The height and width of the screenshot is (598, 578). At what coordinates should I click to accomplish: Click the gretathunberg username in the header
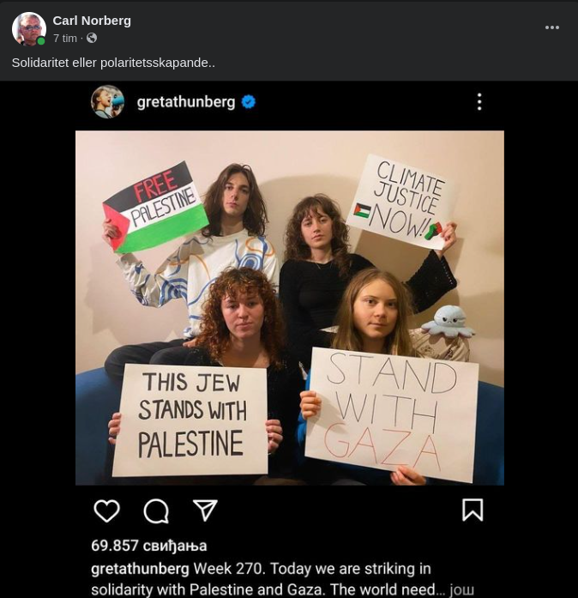click(x=186, y=102)
